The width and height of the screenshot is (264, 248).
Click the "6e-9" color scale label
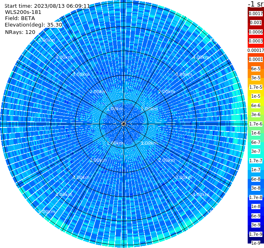point(256,216)
